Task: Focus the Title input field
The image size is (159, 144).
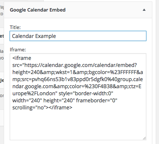Action: click(78, 36)
